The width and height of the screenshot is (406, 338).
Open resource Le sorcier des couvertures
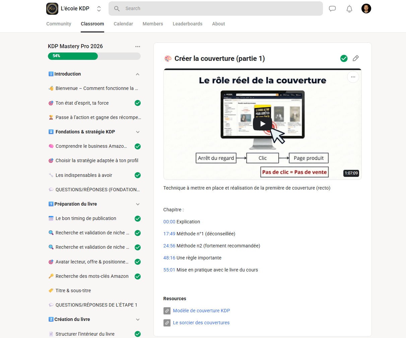[201, 323]
